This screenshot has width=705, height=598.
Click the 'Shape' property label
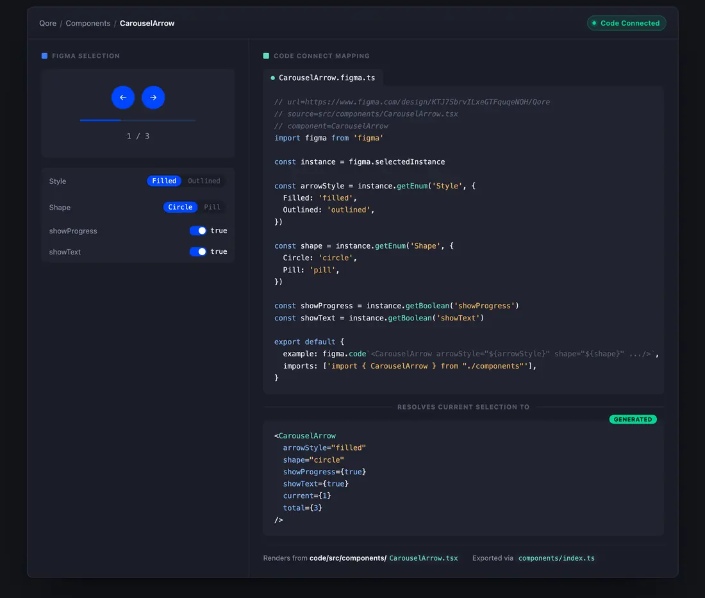pos(60,207)
